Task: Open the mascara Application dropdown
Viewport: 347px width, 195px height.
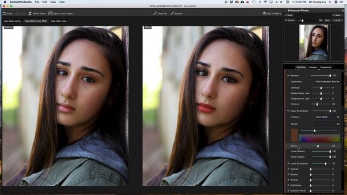Action: point(327,82)
